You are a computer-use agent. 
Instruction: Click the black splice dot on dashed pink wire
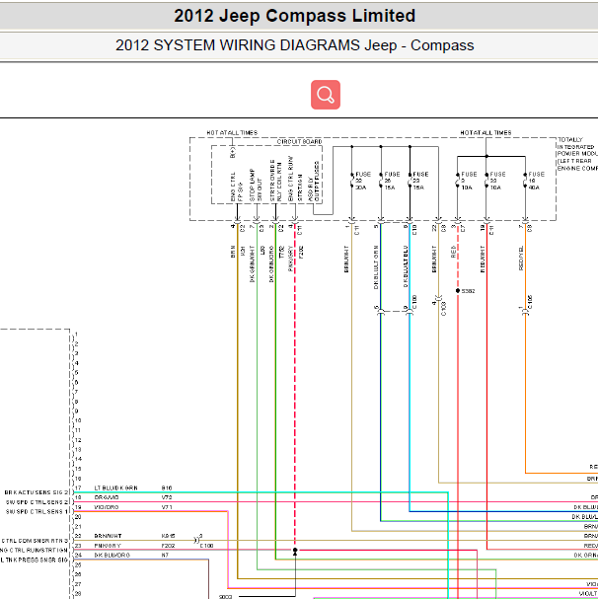pos(295,550)
